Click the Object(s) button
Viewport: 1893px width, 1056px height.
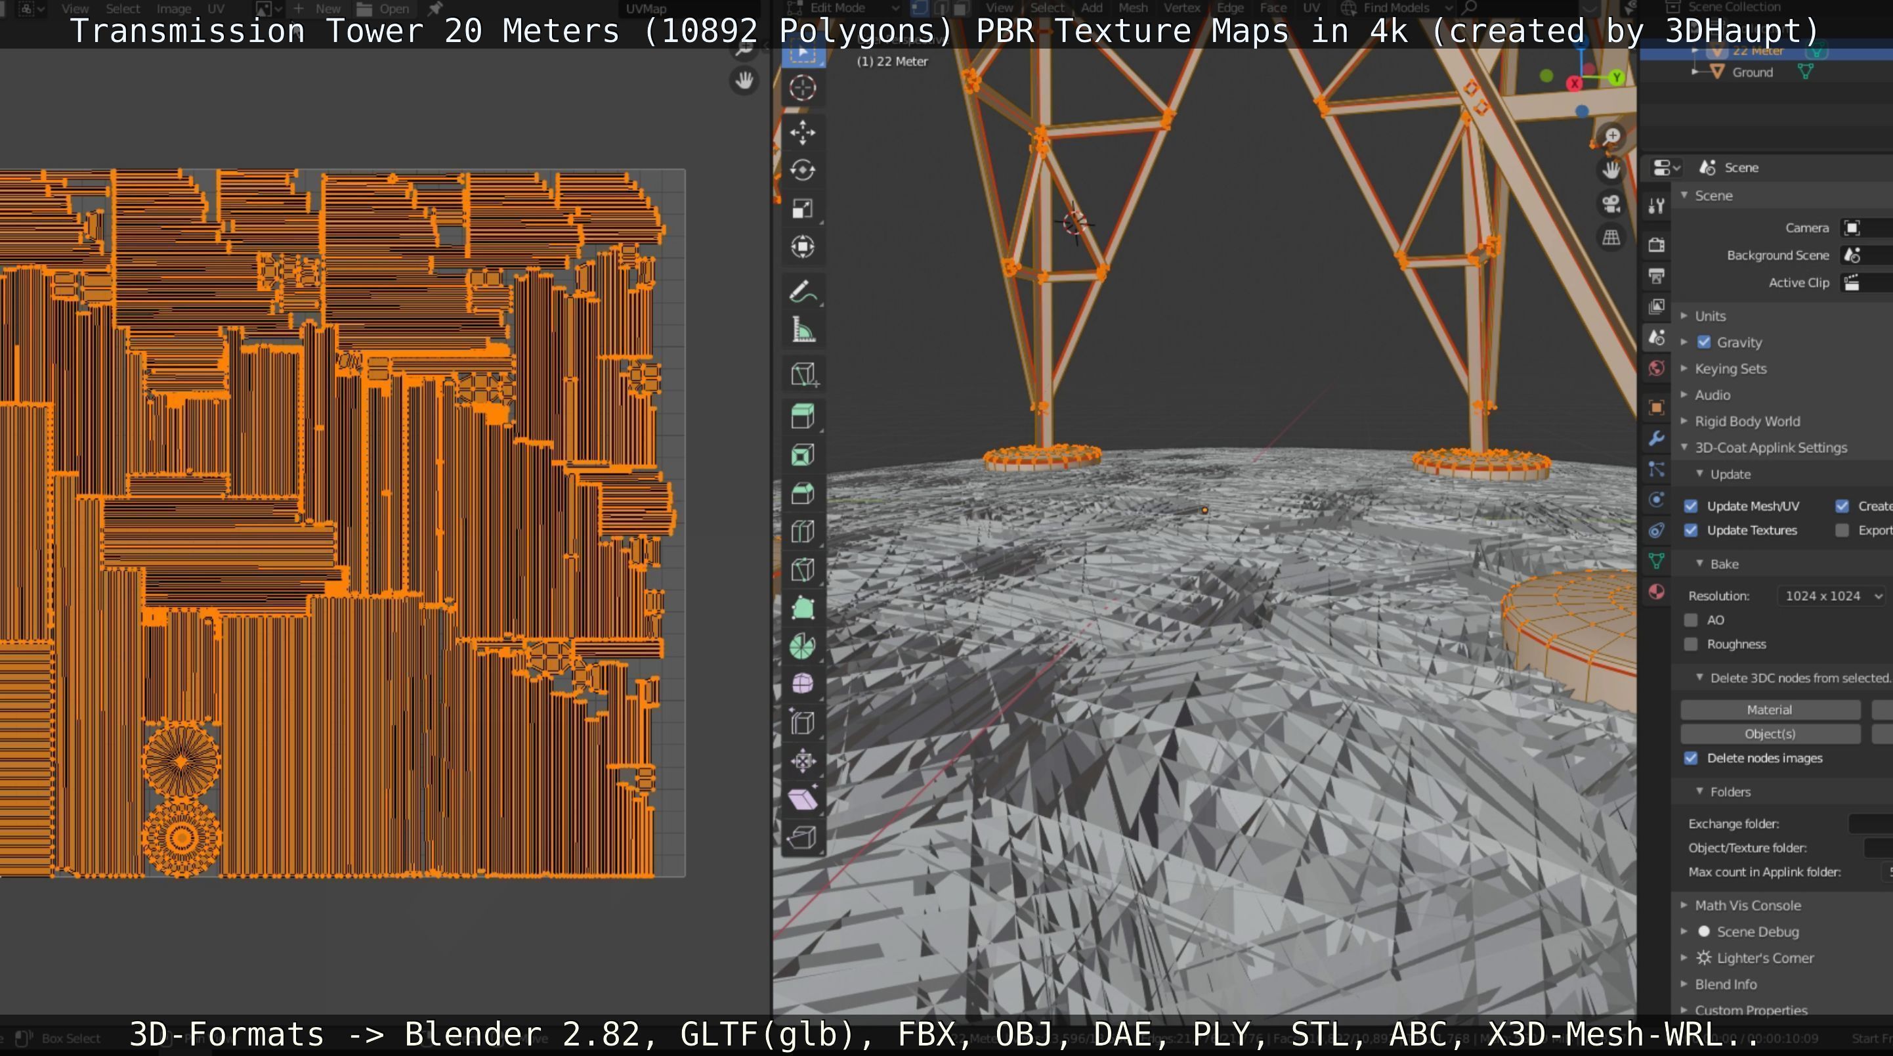[1770, 734]
